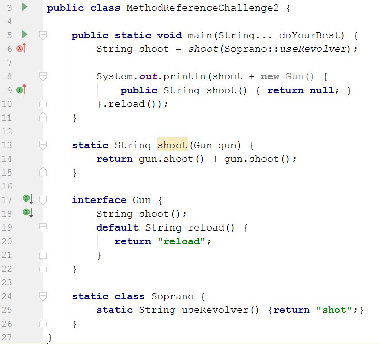Click class name MethodReferenceChallenge2
The width and height of the screenshot is (380, 344).
point(202,8)
